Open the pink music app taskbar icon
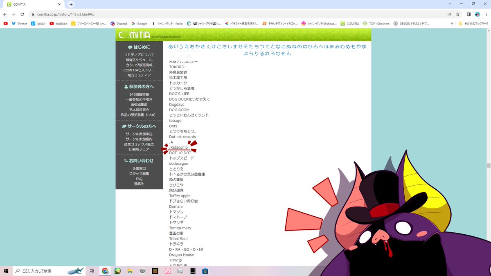This screenshot has width=491, height=276. pos(167,271)
